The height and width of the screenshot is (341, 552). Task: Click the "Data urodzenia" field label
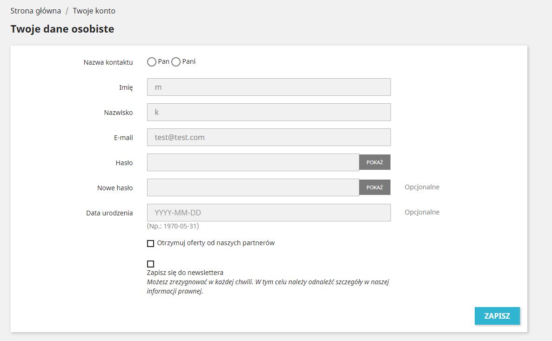109,213
